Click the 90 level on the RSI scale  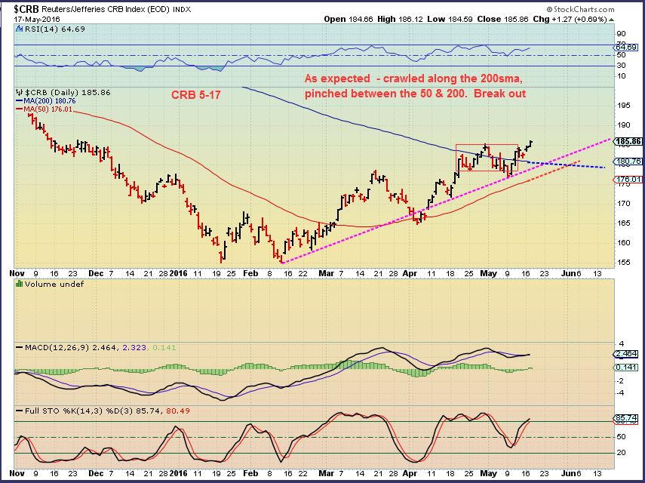[622, 34]
